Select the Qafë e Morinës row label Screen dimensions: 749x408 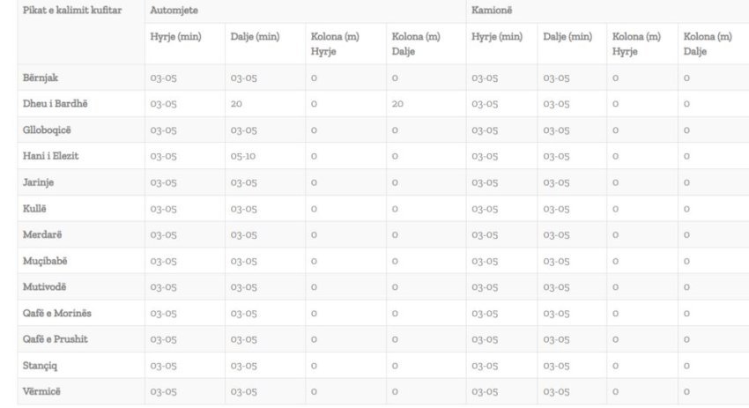[x=56, y=313]
